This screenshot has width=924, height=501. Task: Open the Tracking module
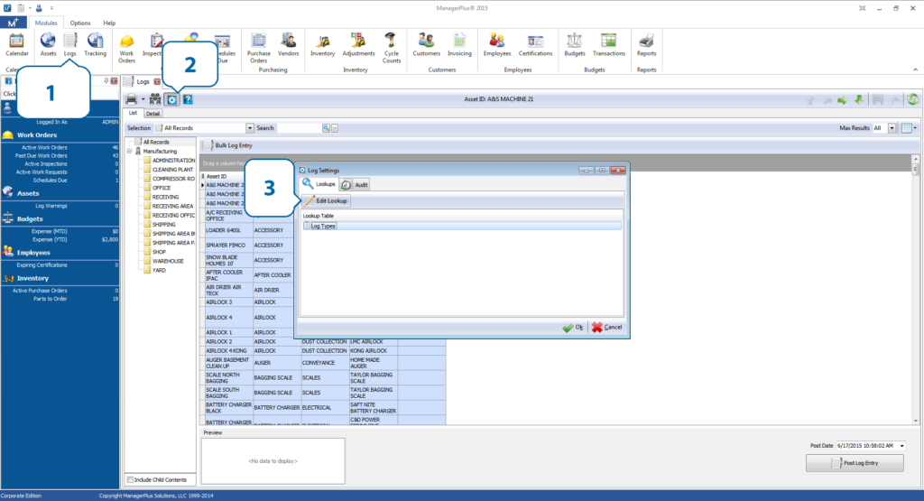(x=95, y=45)
